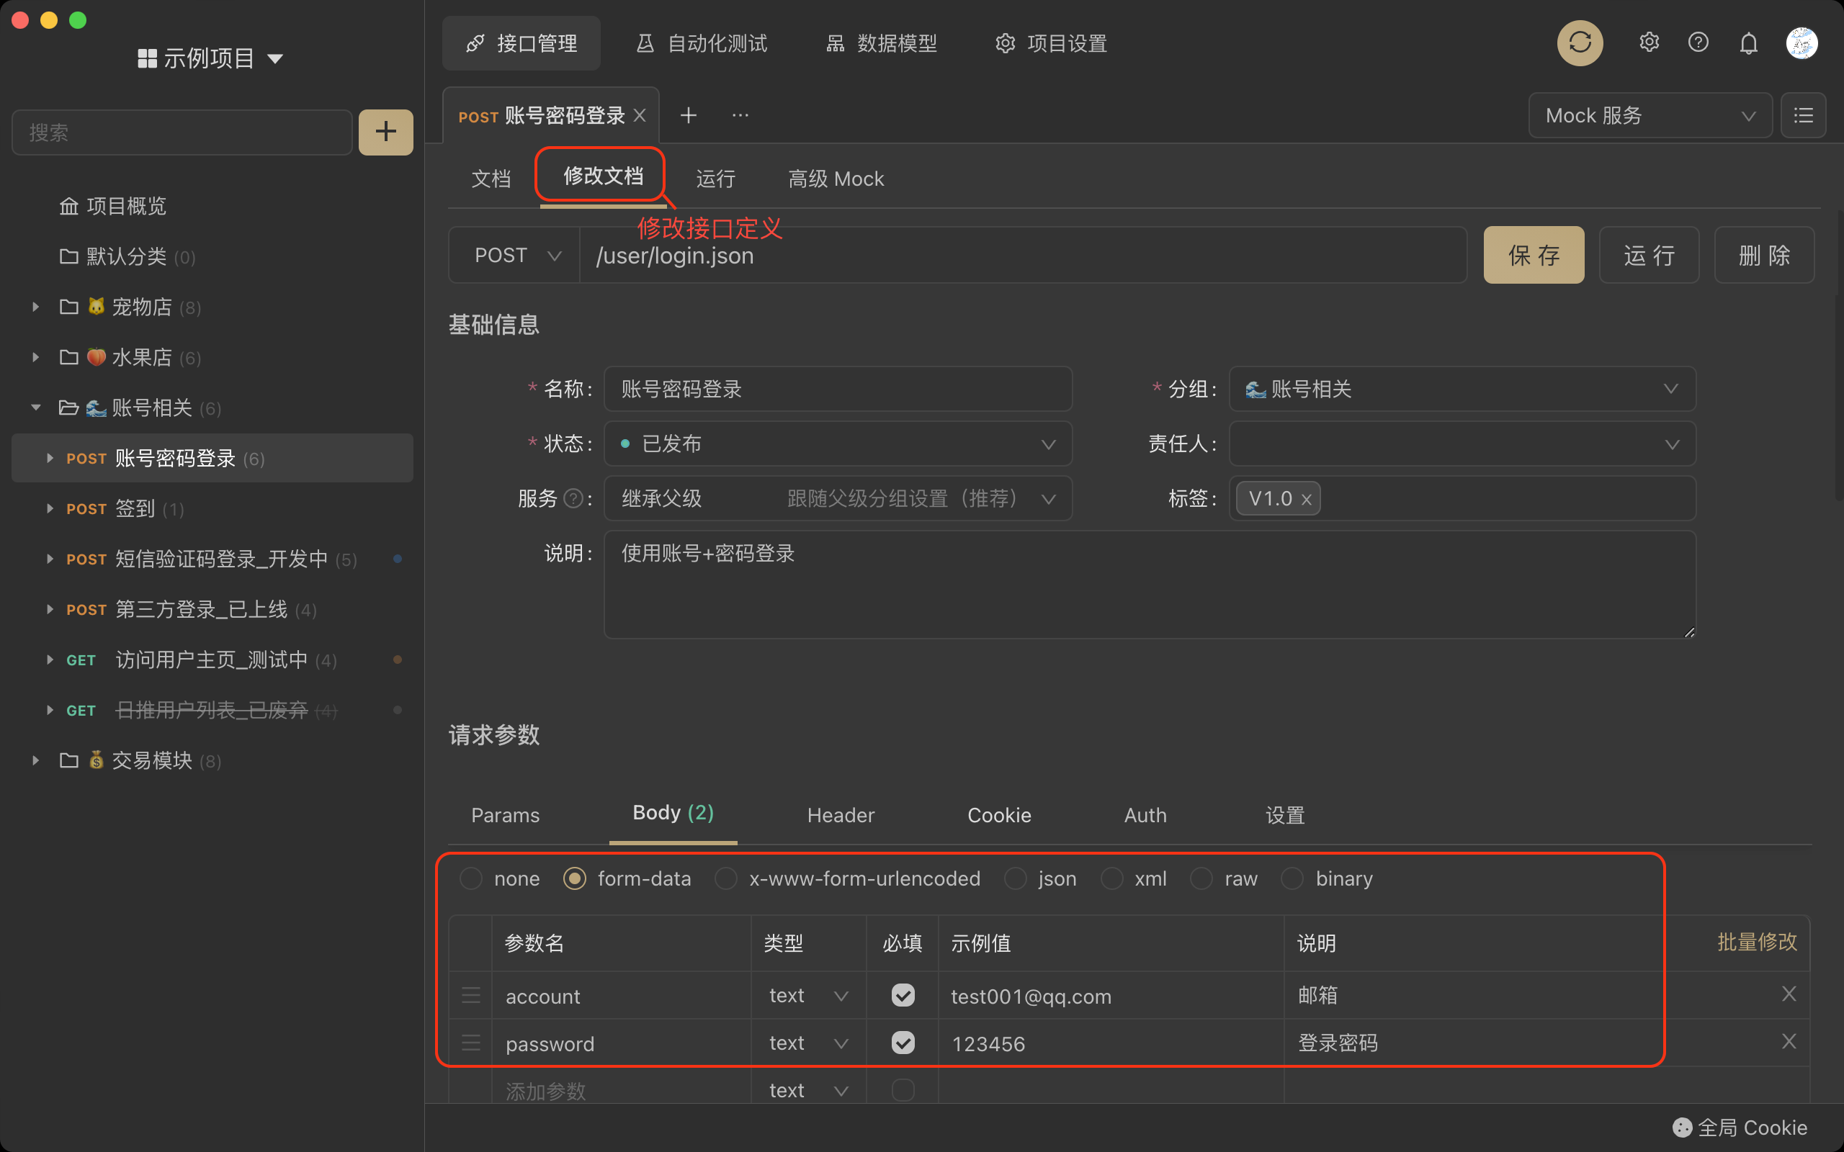Click the user avatar icon
Viewport: 1844px width, 1152px height.
(x=1802, y=42)
